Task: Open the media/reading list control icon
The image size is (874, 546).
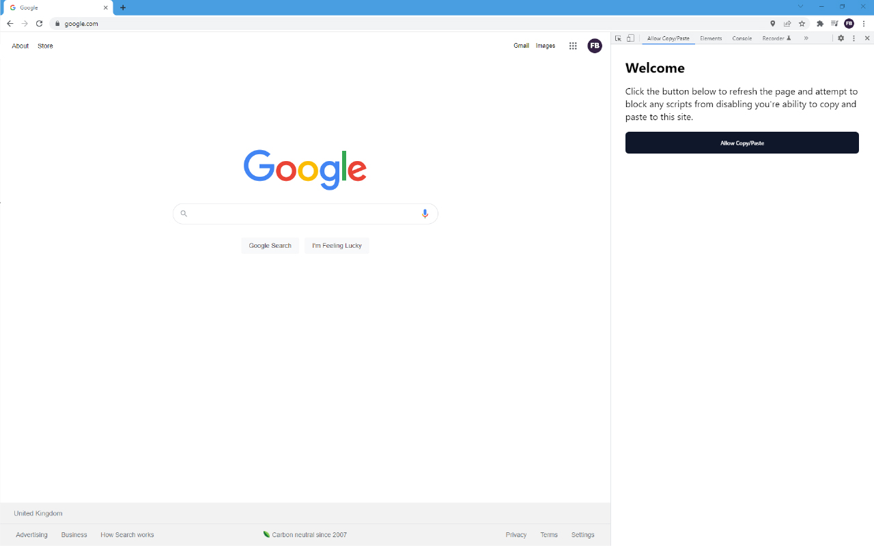Action: pos(834,23)
